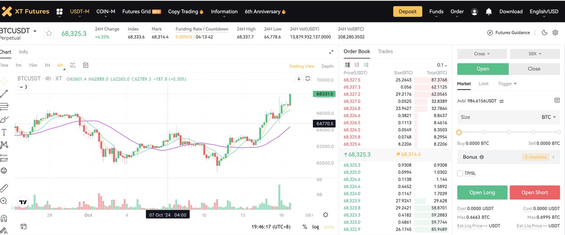Open the calculator icon in order panel
This screenshot has width=565, height=235.
557,100
